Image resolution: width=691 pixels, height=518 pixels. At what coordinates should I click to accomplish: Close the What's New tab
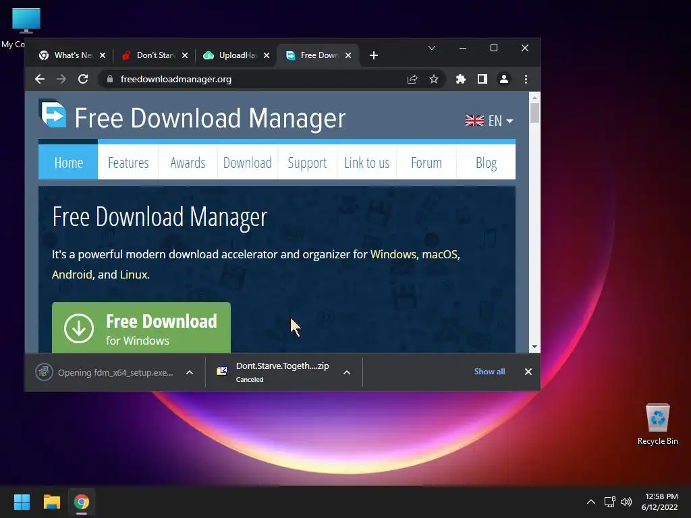point(103,55)
